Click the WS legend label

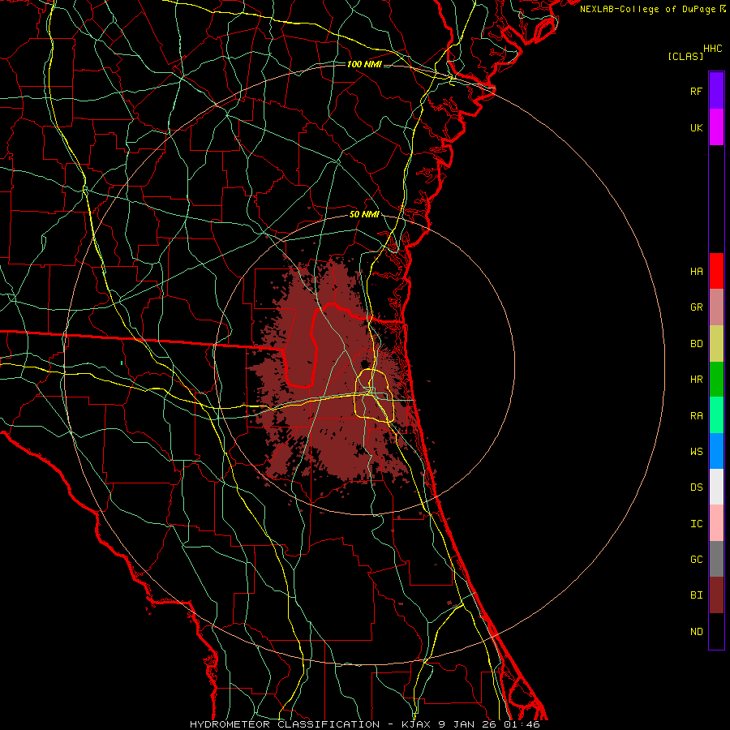pyautogui.click(x=696, y=452)
